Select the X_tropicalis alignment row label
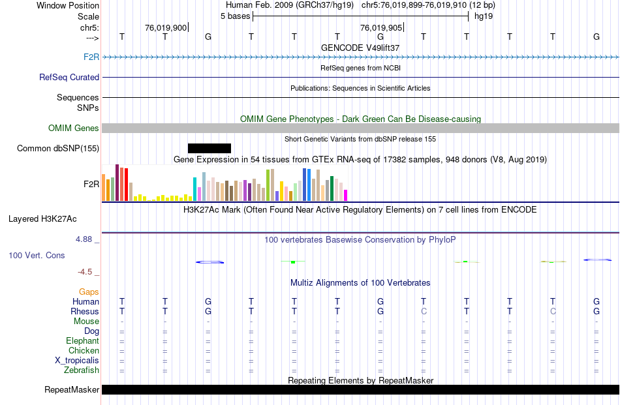Viewport: 620px width, 405px height. pos(77,361)
